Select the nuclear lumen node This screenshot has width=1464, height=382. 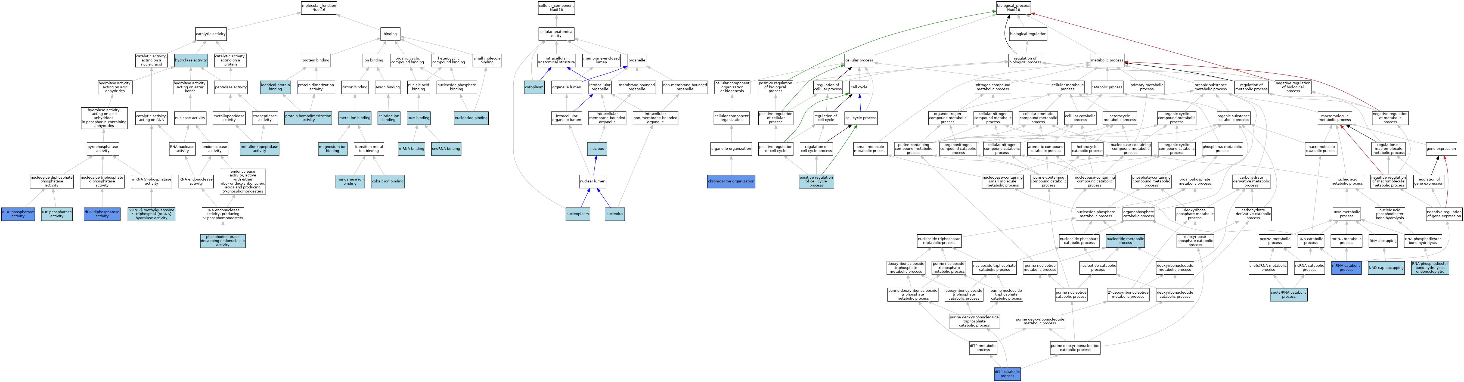593,182
